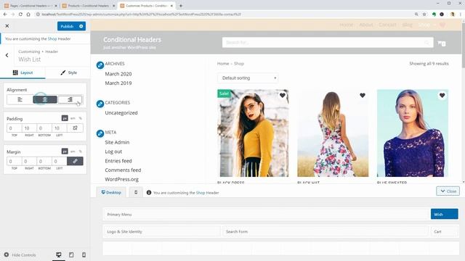Click the Padding right input field

click(x=29, y=128)
